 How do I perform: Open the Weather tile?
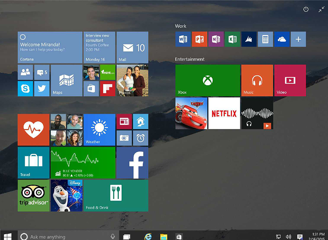(x=99, y=130)
